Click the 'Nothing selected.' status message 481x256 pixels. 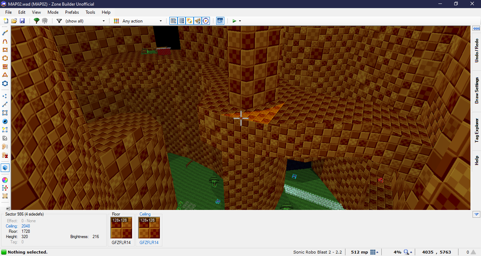click(x=27, y=252)
